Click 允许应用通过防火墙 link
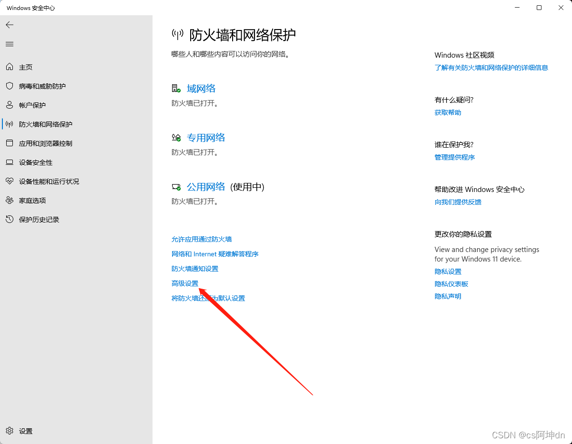The height and width of the screenshot is (444, 572). coord(202,239)
